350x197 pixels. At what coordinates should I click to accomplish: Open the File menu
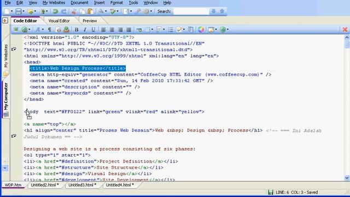tap(8, 3)
